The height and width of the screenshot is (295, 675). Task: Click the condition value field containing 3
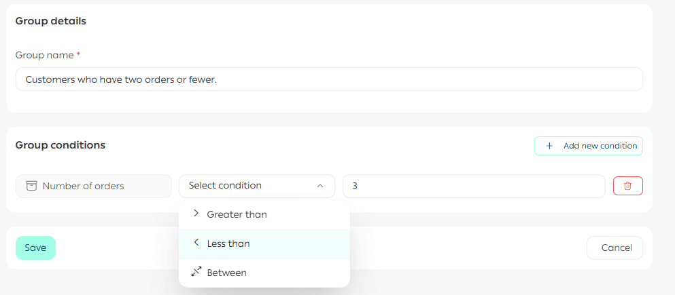click(x=473, y=186)
